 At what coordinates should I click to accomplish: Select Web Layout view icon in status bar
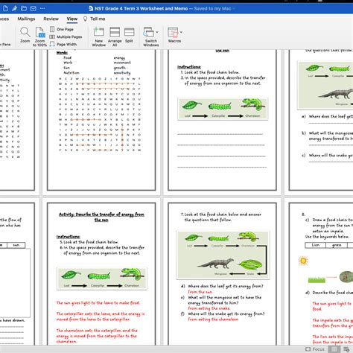coord(346,349)
